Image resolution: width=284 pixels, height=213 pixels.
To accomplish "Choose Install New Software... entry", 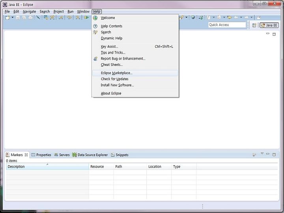I will [x=135, y=85].
